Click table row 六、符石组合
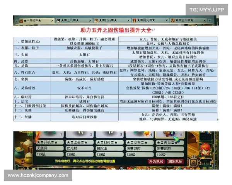 tap(115, 72)
